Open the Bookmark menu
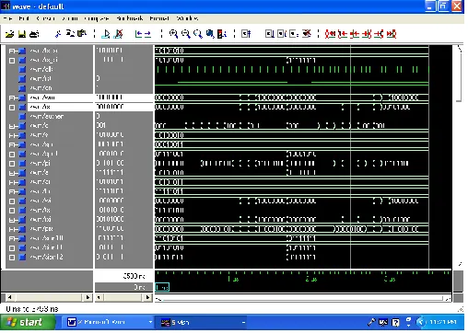468x333 pixels. (x=130, y=18)
